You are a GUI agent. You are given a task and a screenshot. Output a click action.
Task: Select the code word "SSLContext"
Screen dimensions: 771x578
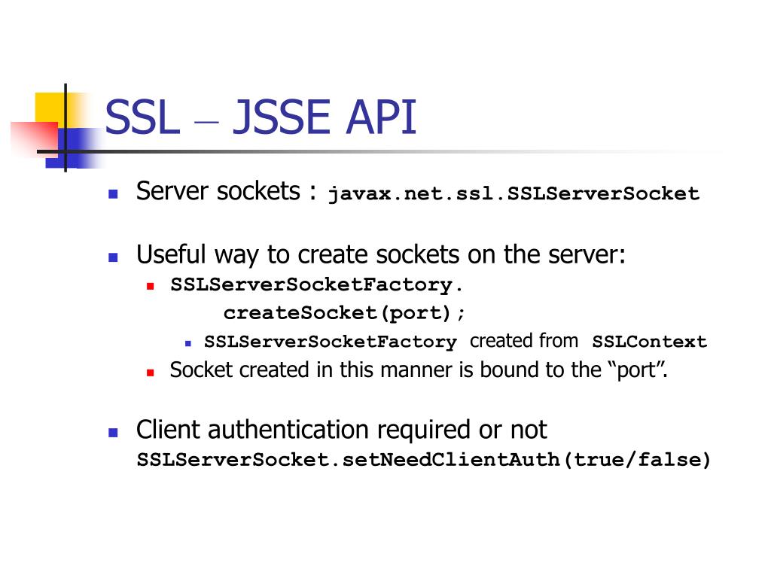(x=649, y=341)
